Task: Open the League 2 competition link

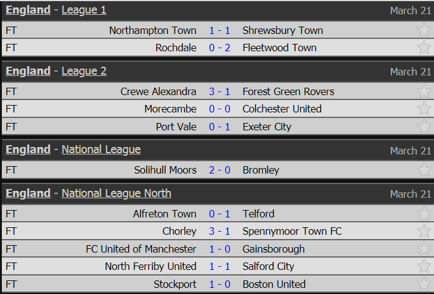Action: (84, 71)
